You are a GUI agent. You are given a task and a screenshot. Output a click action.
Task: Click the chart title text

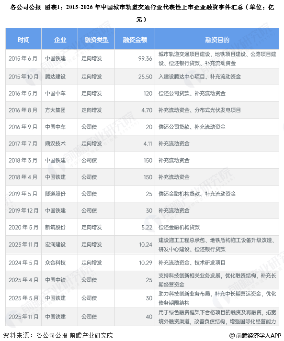pyautogui.click(x=142, y=13)
